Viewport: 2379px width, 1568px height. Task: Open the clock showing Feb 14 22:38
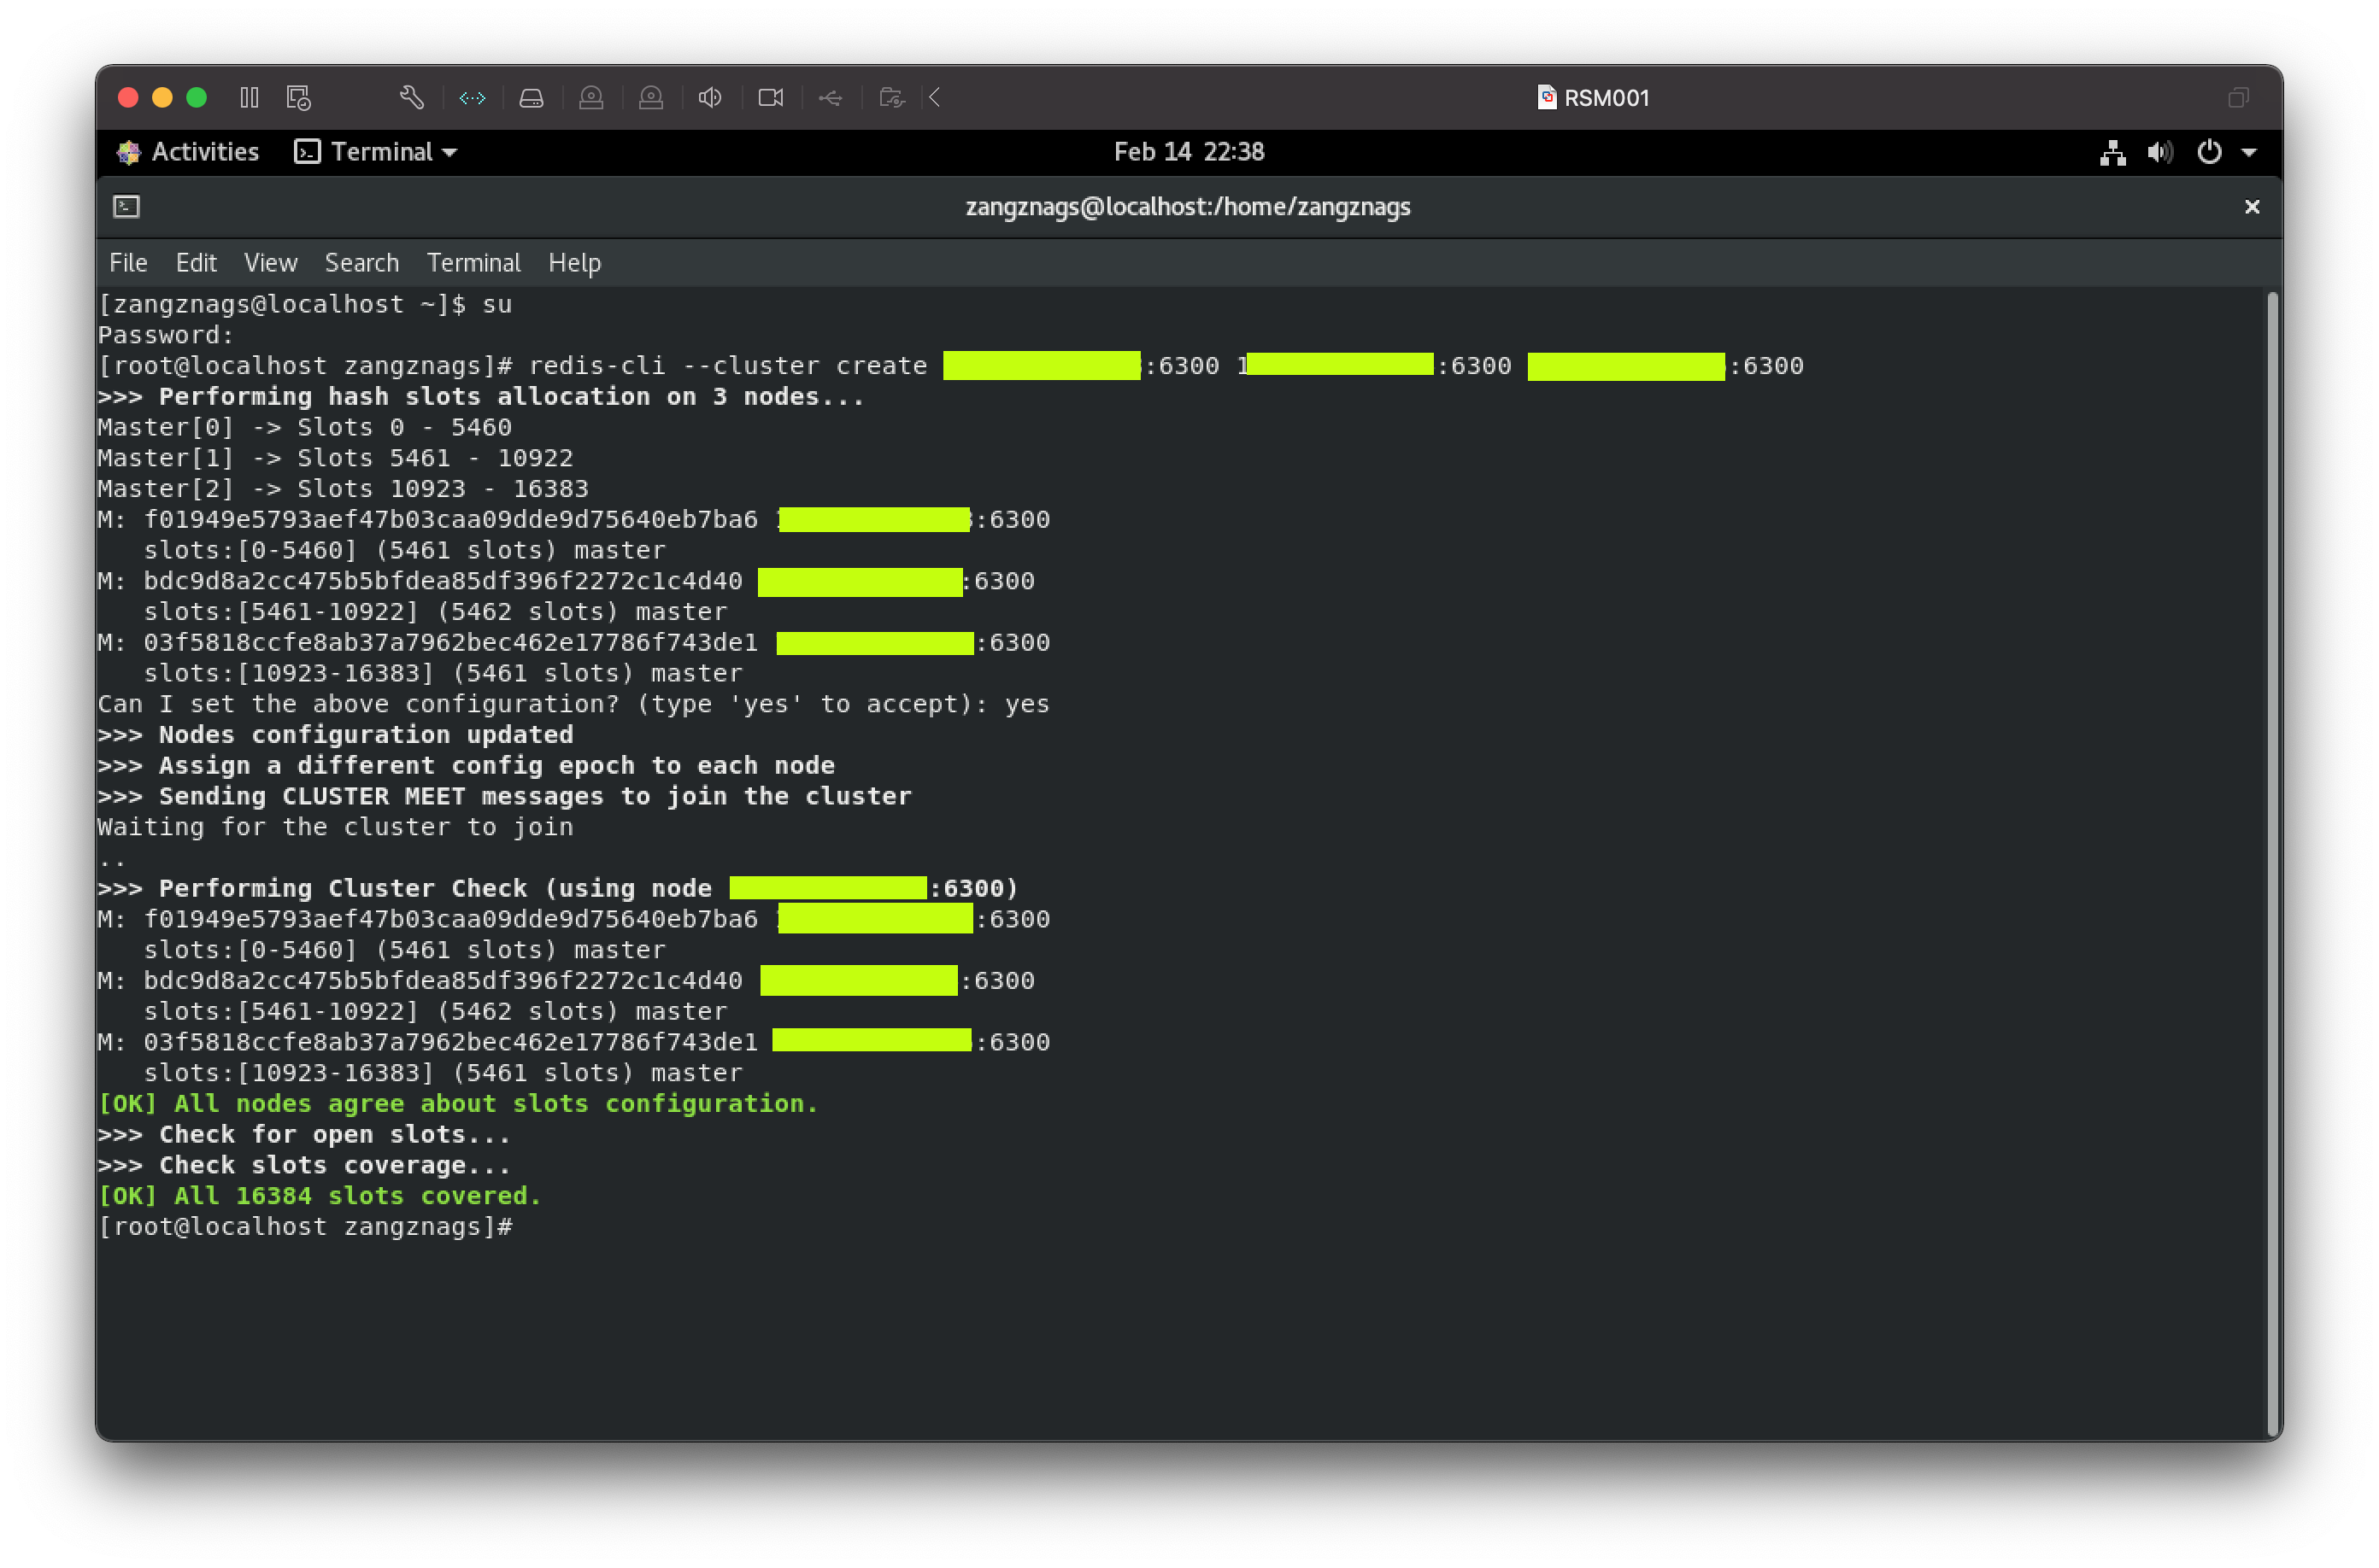(1189, 152)
